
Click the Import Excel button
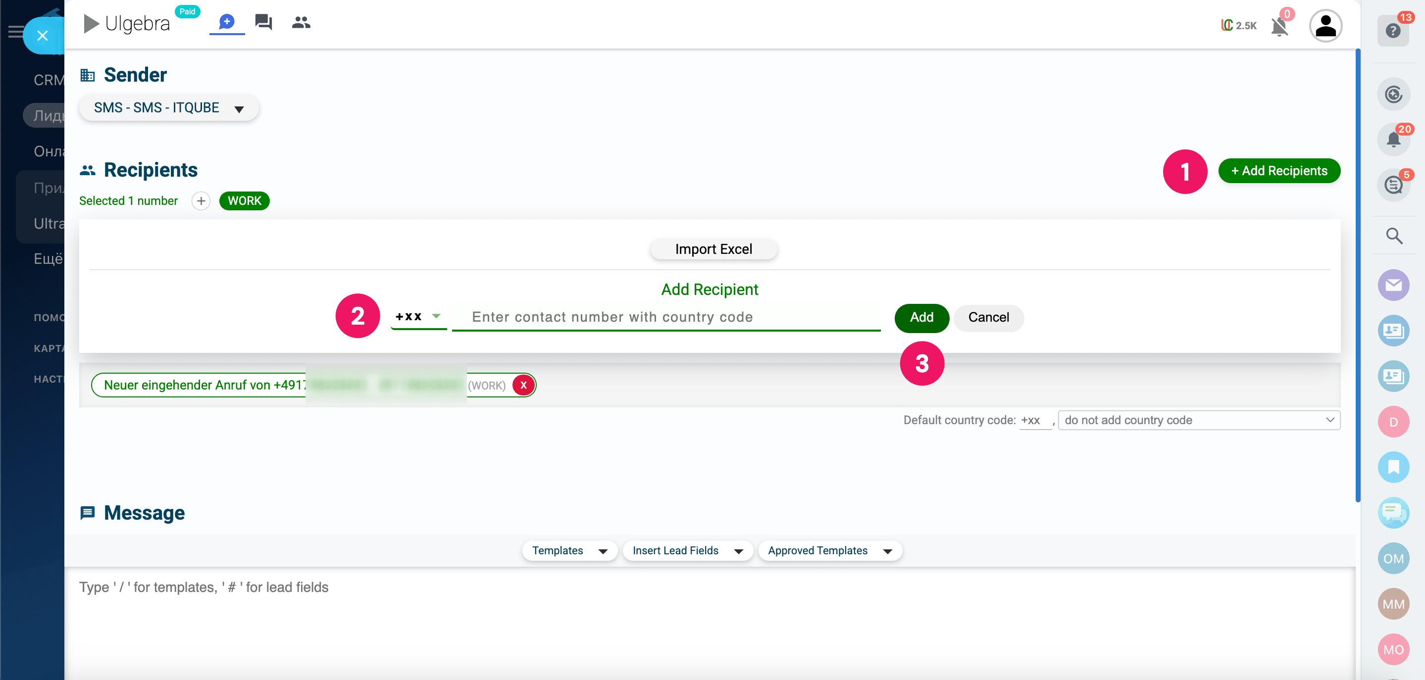713,249
